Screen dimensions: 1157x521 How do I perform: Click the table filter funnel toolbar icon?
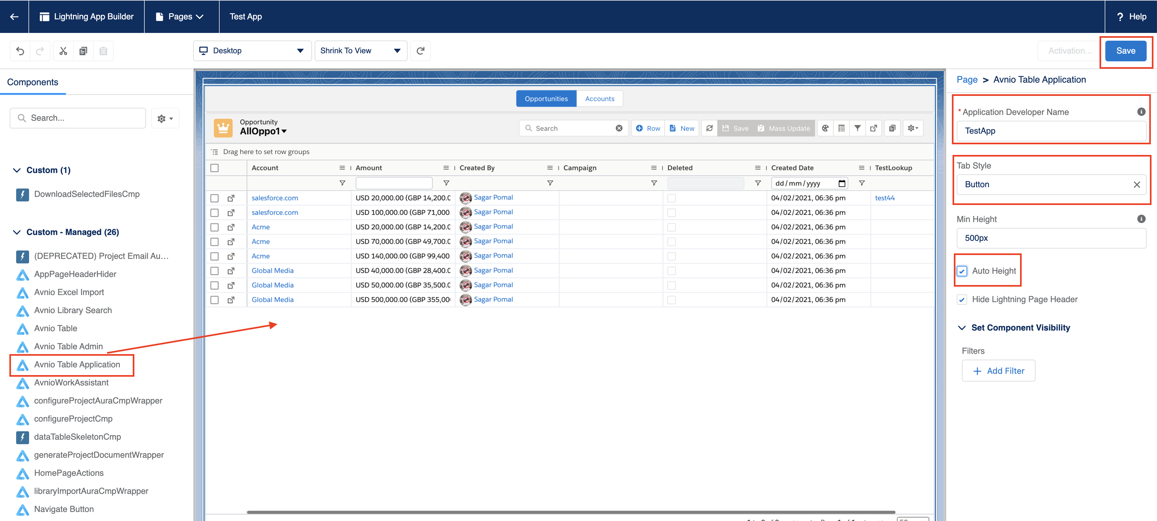[857, 128]
